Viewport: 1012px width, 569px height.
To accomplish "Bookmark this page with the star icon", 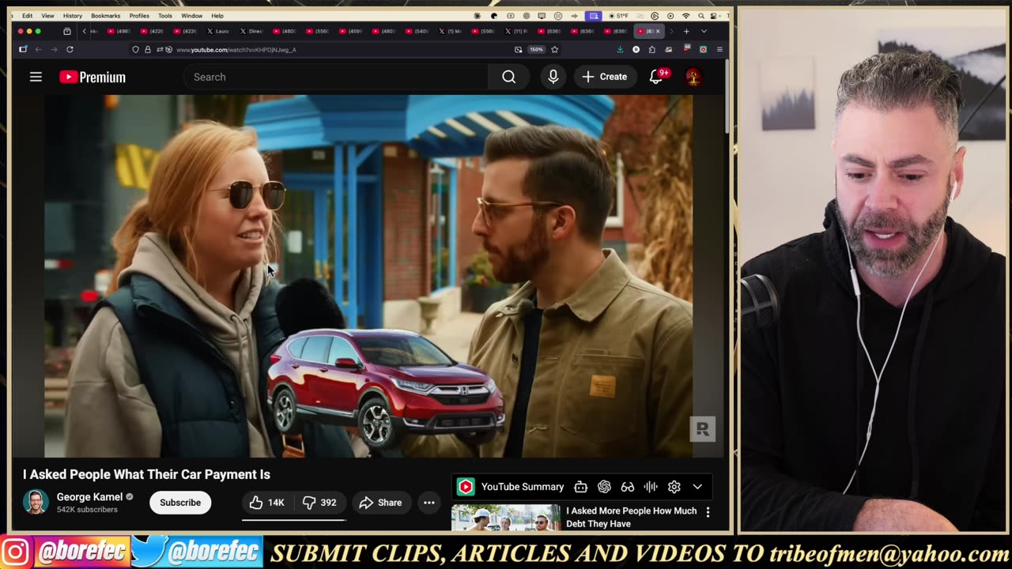I will (554, 49).
